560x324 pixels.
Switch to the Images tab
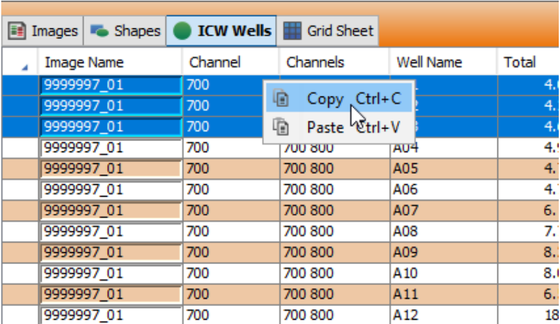43,31
